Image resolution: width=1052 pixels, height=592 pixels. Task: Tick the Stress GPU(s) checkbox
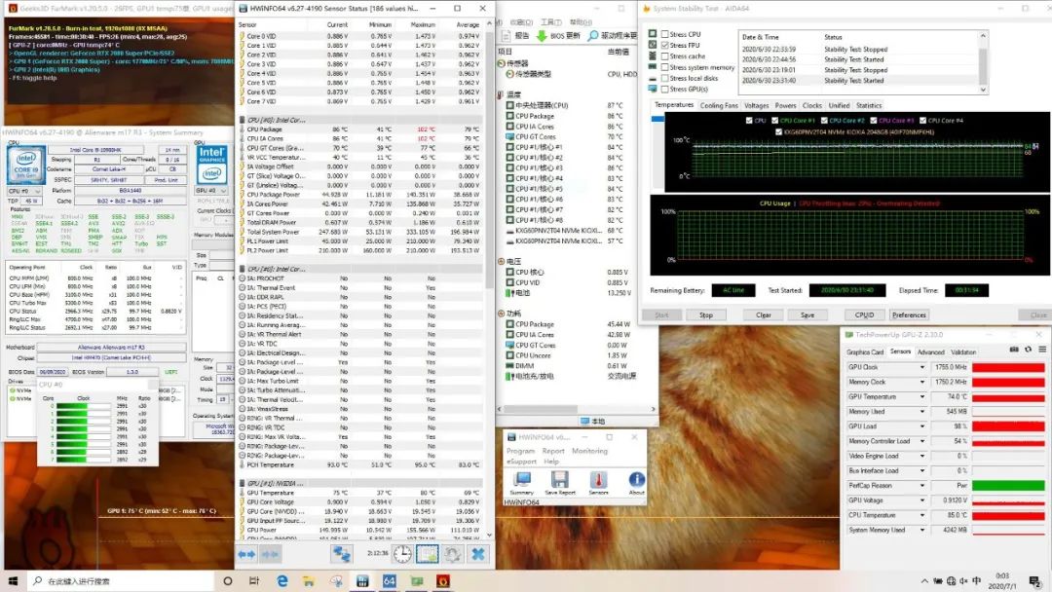click(x=665, y=89)
